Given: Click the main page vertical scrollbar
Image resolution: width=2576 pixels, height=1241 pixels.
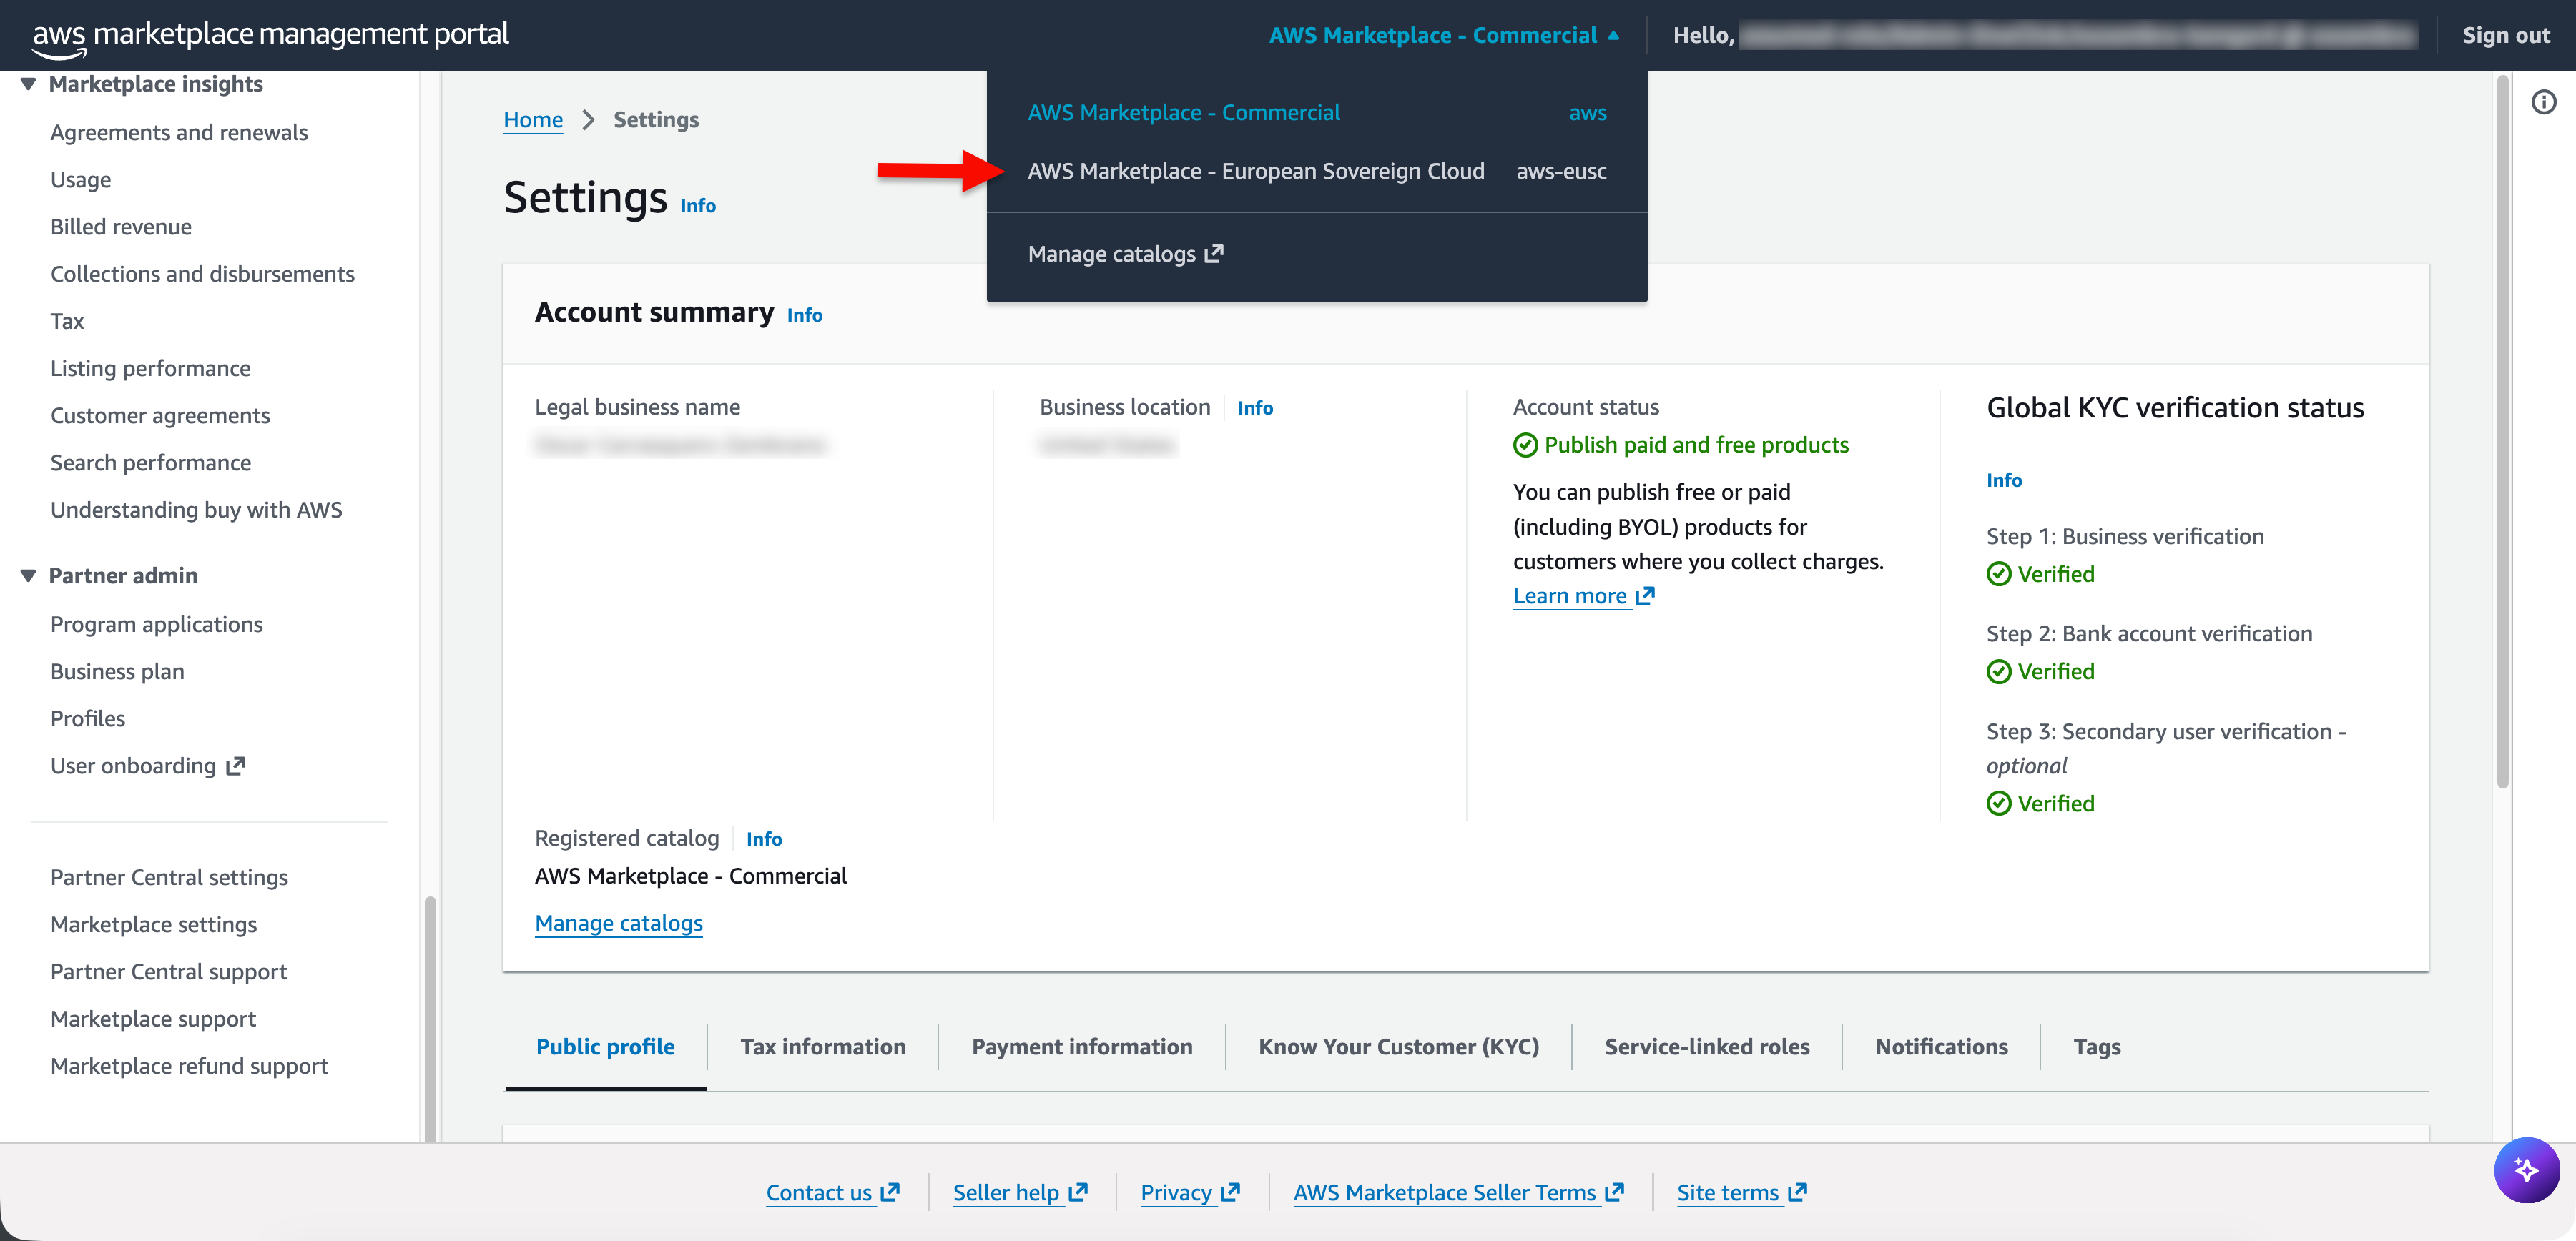Looking at the screenshot, I should [2503, 430].
